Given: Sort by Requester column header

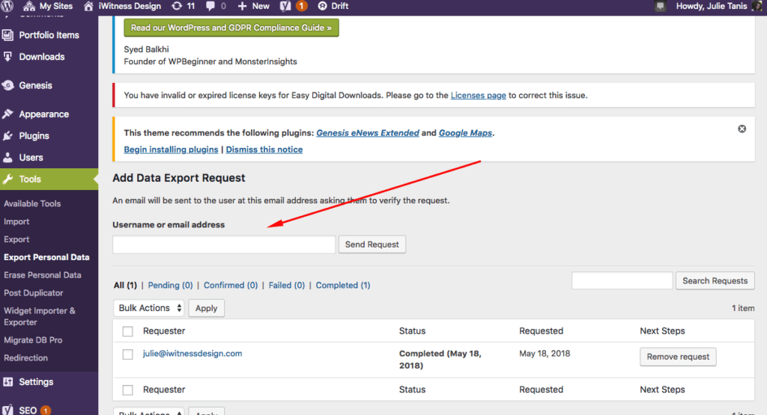Looking at the screenshot, I should pyautogui.click(x=164, y=331).
